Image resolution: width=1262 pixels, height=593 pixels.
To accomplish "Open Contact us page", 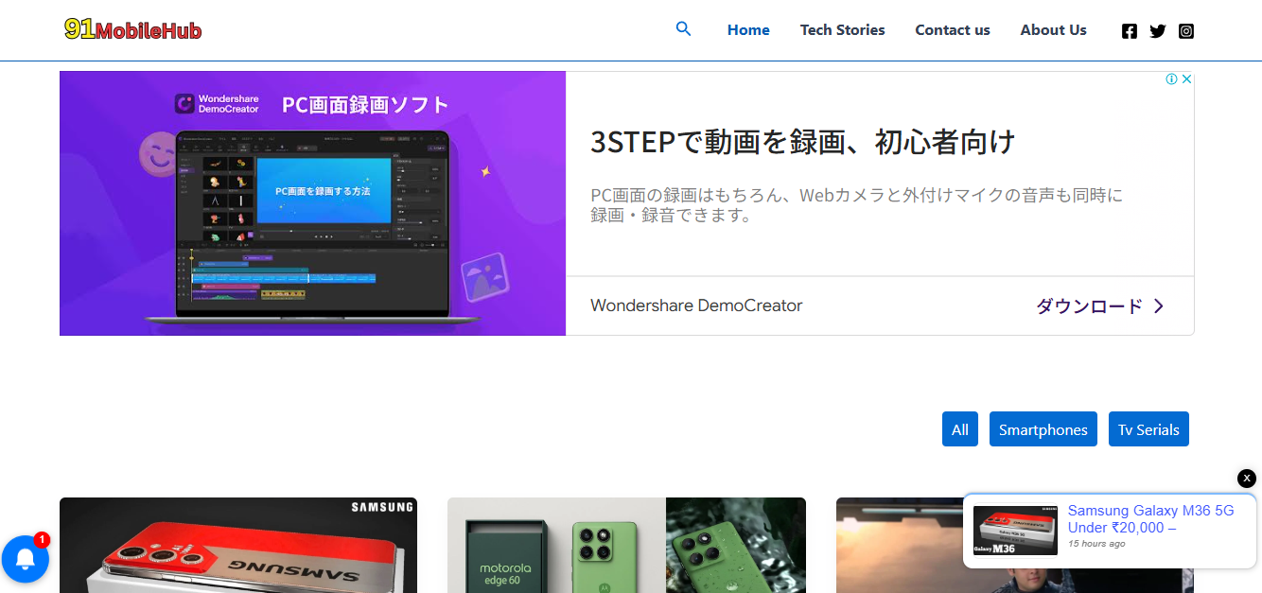I will pos(953,30).
